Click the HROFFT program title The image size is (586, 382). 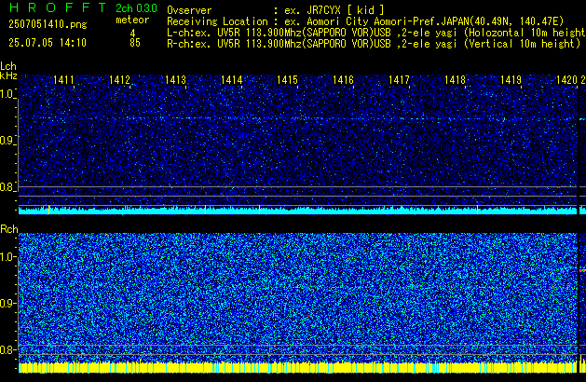58,7
